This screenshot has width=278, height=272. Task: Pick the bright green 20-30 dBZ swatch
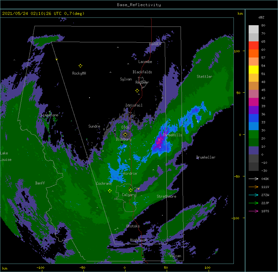coord(253,134)
